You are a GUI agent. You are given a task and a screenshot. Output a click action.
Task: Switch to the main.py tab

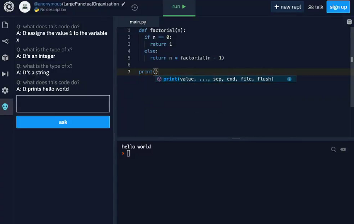coord(138,22)
